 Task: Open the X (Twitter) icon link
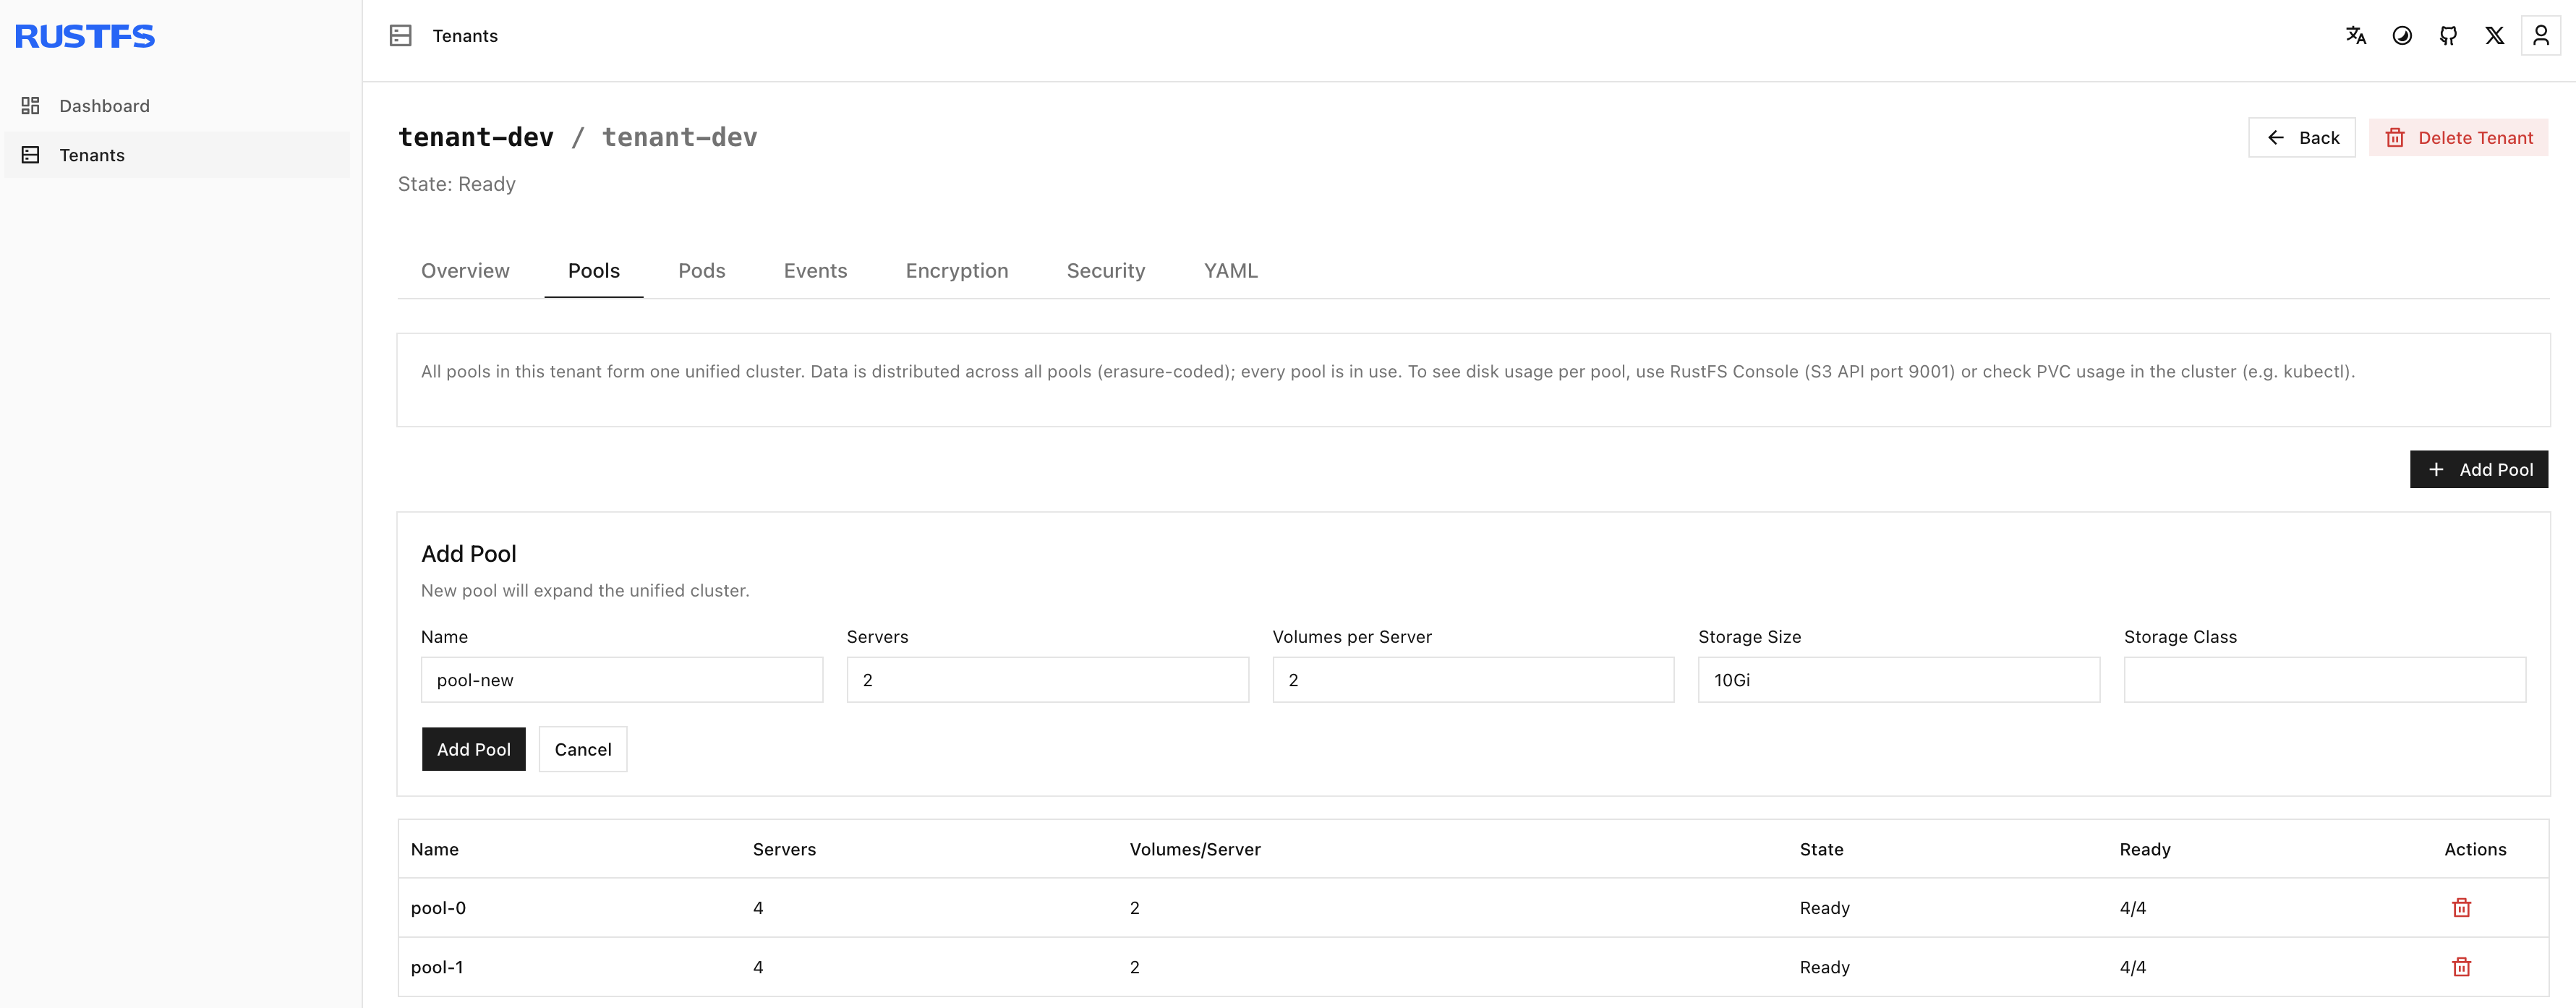click(2494, 36)
